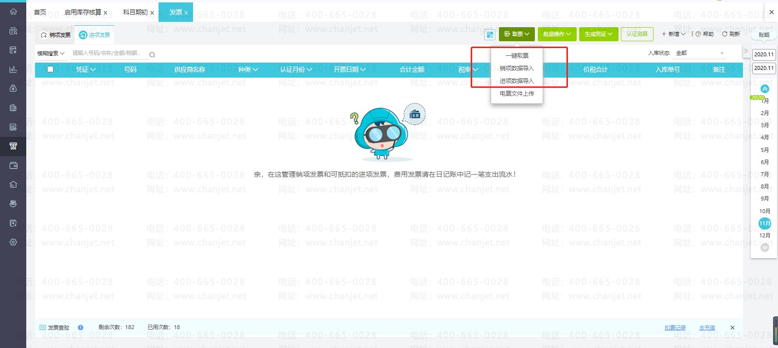The height and width of the screenshot is (348, 778).
Task: Choose 电票文件上传 from the menu
Action: [517, 94]
